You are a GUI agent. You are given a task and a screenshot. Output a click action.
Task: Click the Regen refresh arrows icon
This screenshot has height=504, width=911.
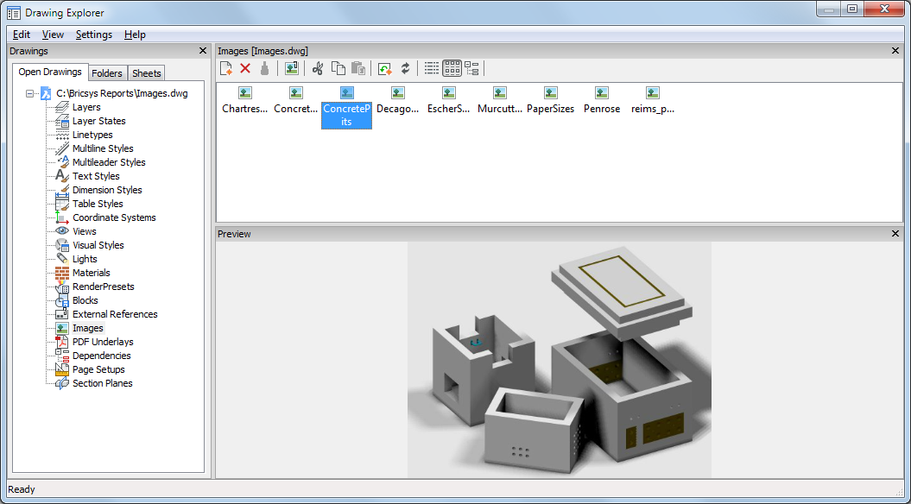point(406,68)
